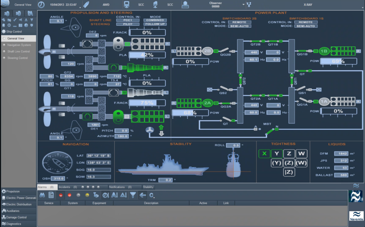Select the 3D view icon
The image size is (365, 227).
(x=19, y=13)
